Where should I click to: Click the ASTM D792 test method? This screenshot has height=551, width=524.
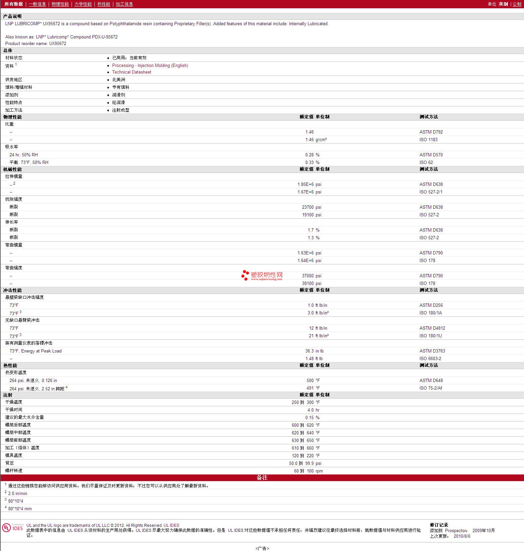[431, 132]
